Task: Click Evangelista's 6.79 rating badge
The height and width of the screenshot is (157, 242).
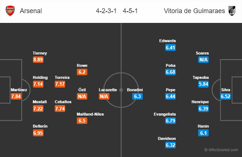Action: point(170,121)
